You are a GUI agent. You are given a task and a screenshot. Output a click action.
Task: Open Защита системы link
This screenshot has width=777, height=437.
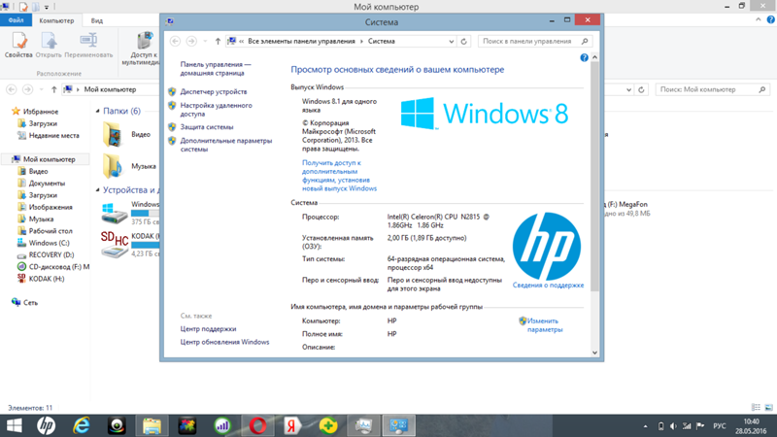pyautogui.click(x=207, y=127)
